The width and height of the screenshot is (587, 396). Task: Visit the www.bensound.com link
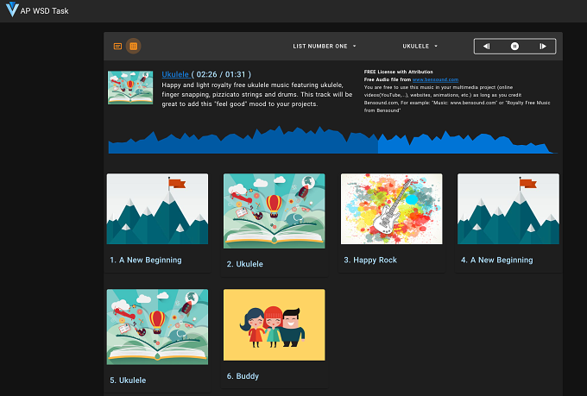pos(435,79)
